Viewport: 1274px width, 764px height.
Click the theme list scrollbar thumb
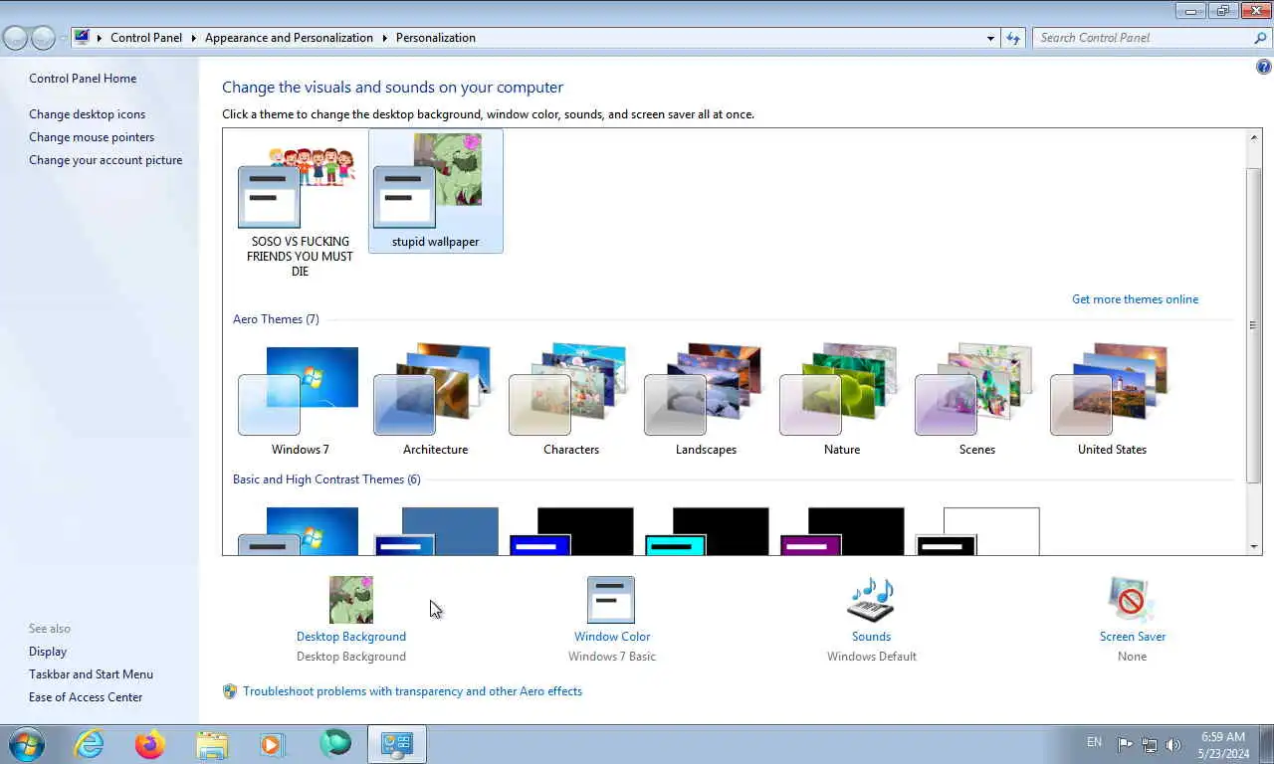(x=1253, y=325)
